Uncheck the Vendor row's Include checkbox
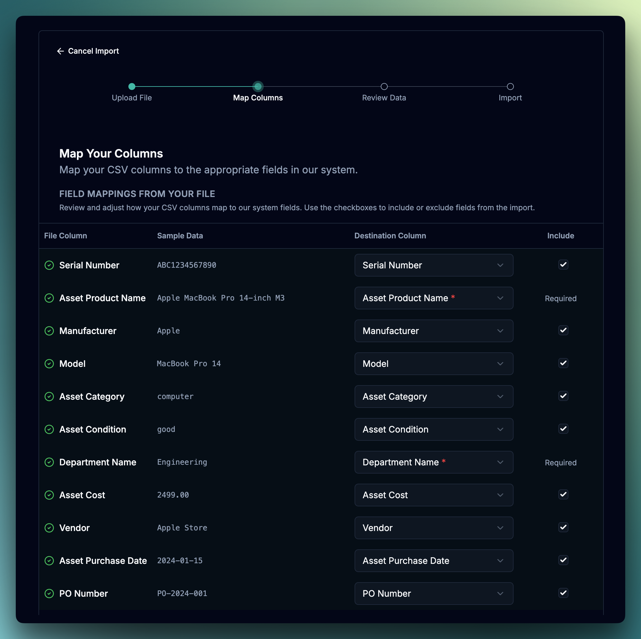The height and width of the screenshot is (639, 641). click(x=563, y=527)
